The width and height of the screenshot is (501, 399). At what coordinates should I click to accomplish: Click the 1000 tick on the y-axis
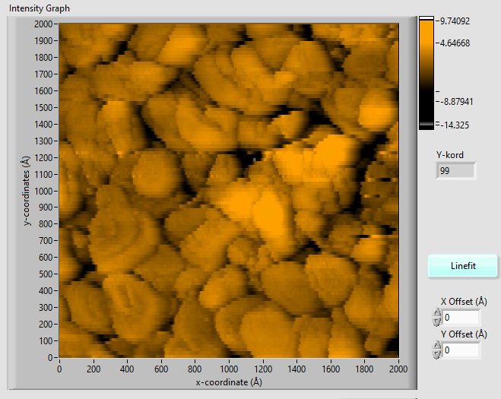[43, 191]
